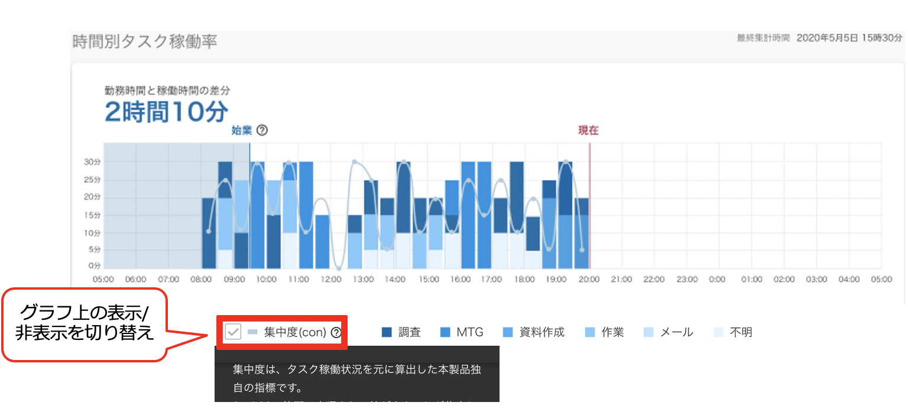Click the 不明 legend color swatch
The width and height of the screenshot is (908, 415).
pyautogui.click(x=718, y=332)
